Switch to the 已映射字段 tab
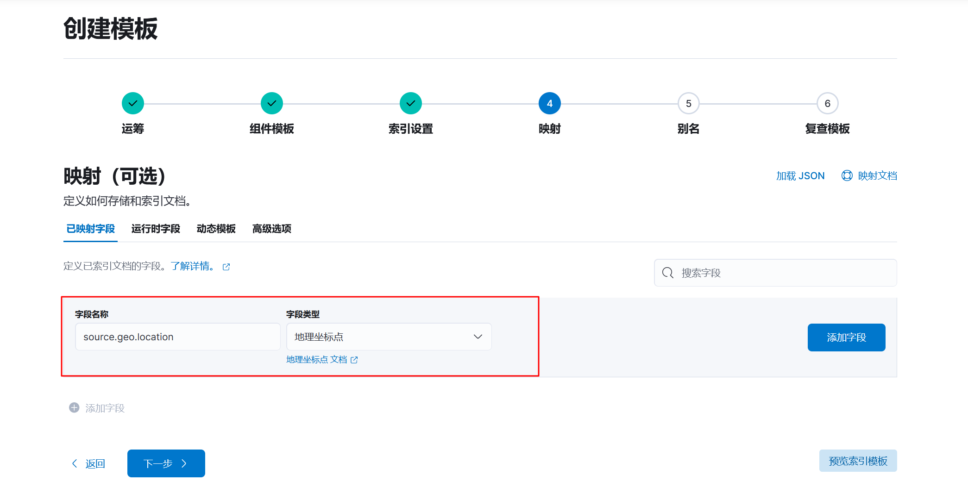The height and width of the screenshot is (500, 968). (90, 229)
